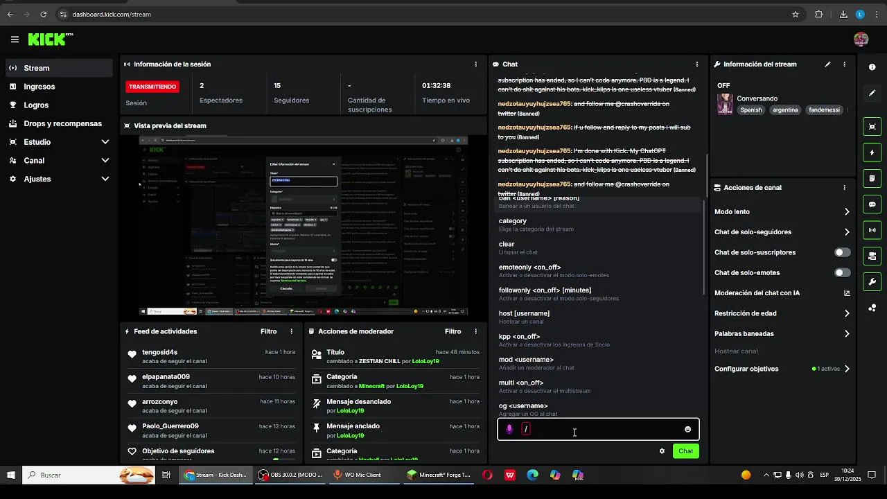Toggle the chat bubble widget icon in the sidebar
Image resolution: width=887 pixels, height=499 pixels.
[x=872, y=204]
